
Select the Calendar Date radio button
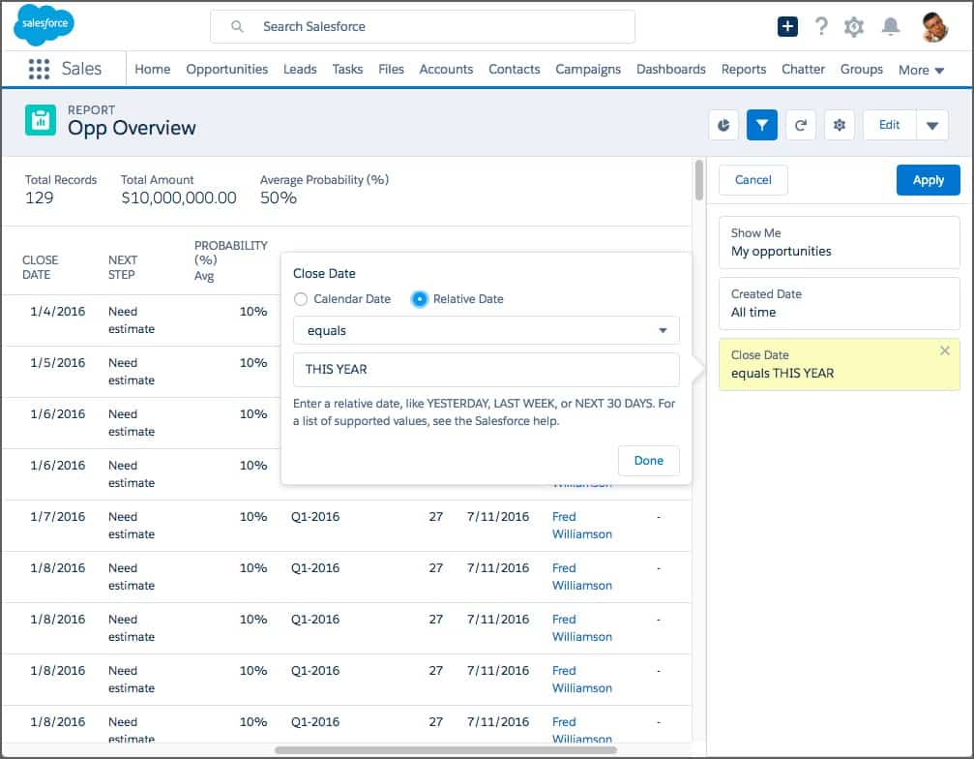[x=301, y=299]
